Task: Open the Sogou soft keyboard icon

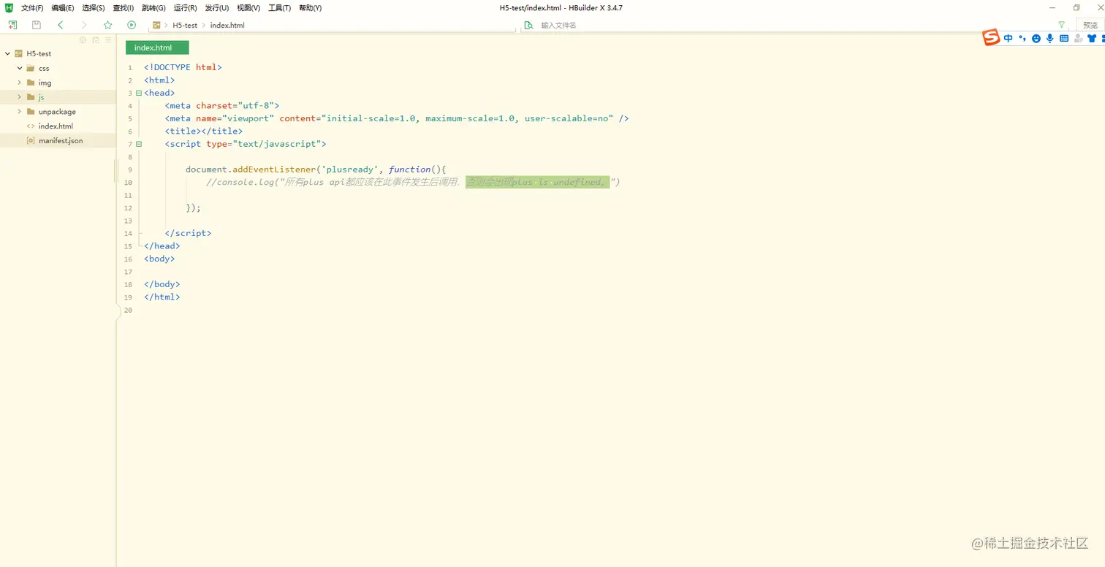Action: [x=1064, y=39]
